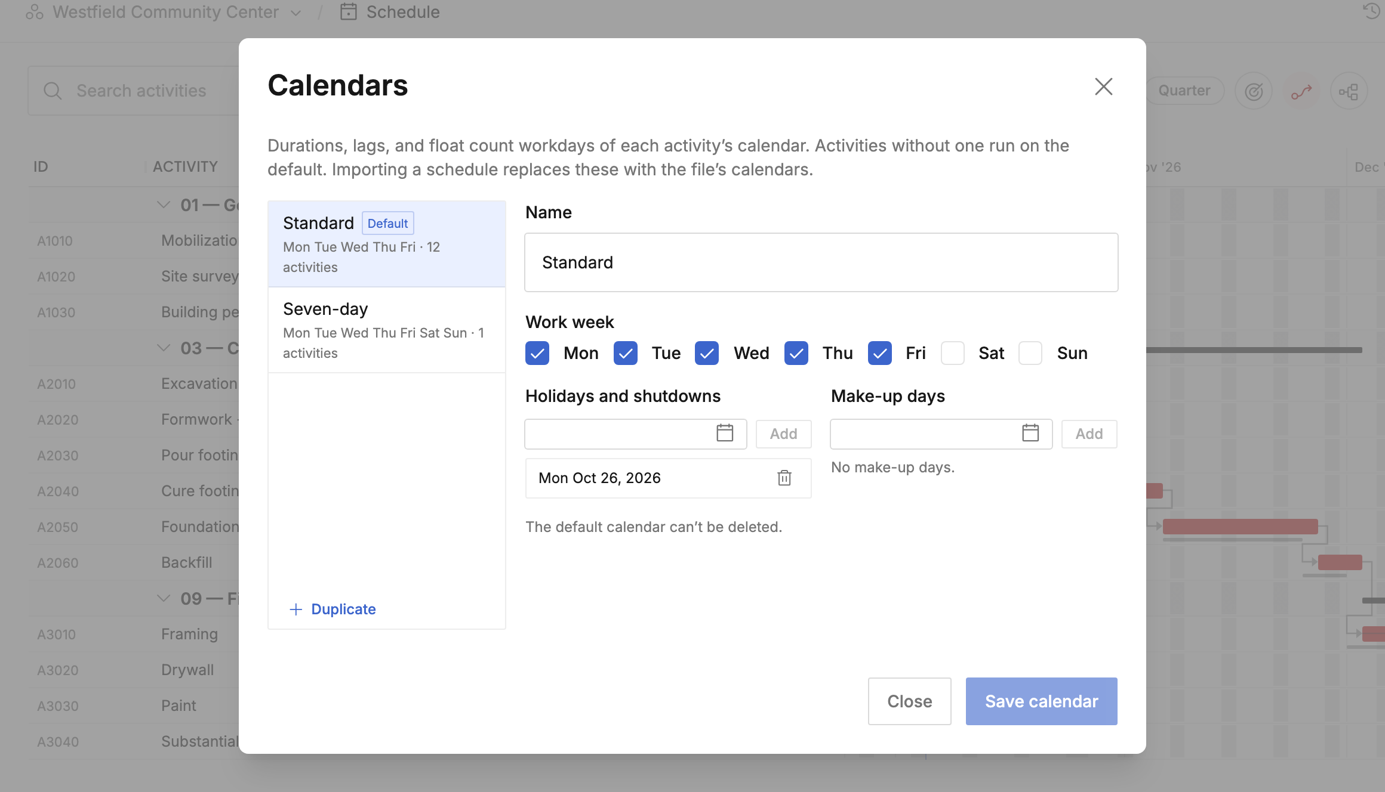The height and width of the screenshot is (792, 1385).
Task: Click the hierarchy structure icon in the toolbar
Action: 1349,91
